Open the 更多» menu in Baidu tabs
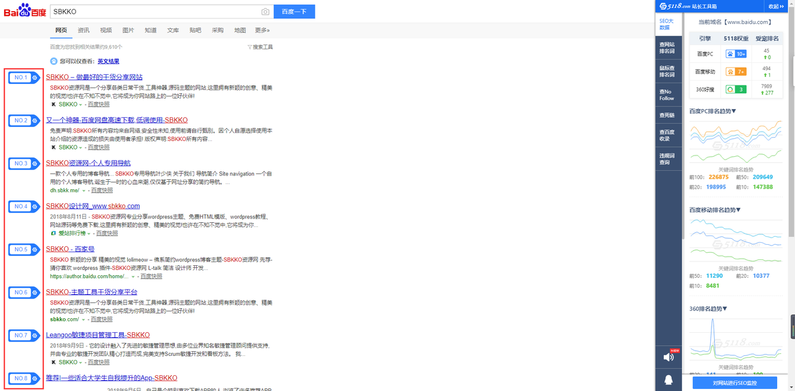Screen dimensions: 795x391 click(262, 30)
